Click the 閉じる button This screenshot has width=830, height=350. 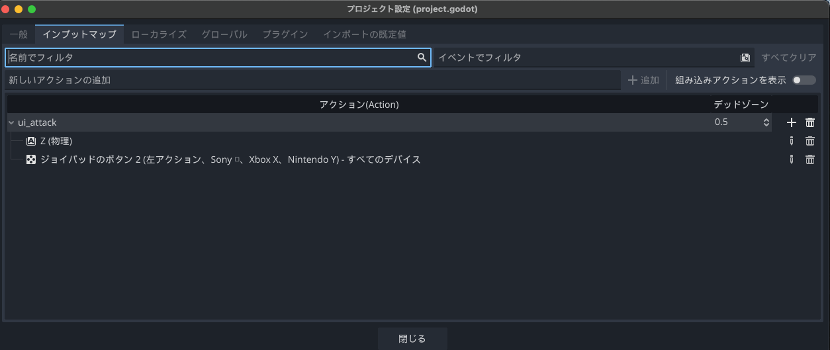tap(412, 338)
